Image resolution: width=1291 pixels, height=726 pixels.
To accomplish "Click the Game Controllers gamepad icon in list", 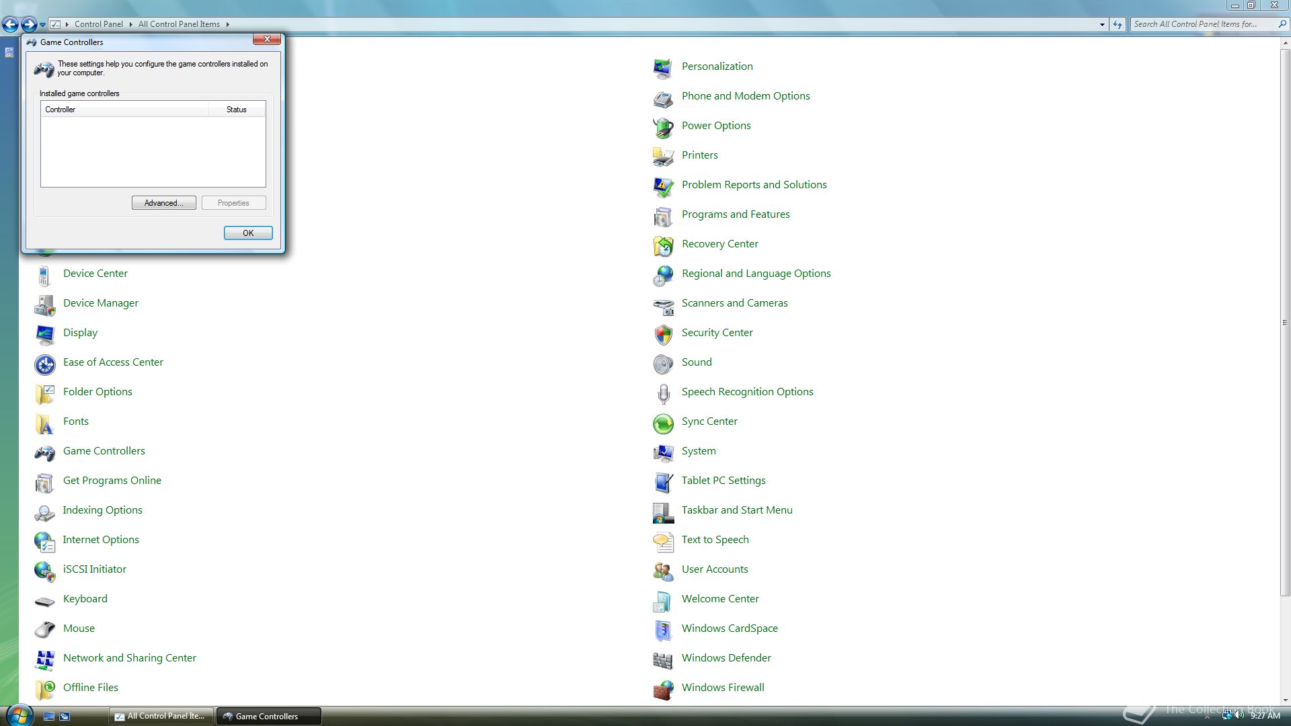I will click(x=44, y=452).
